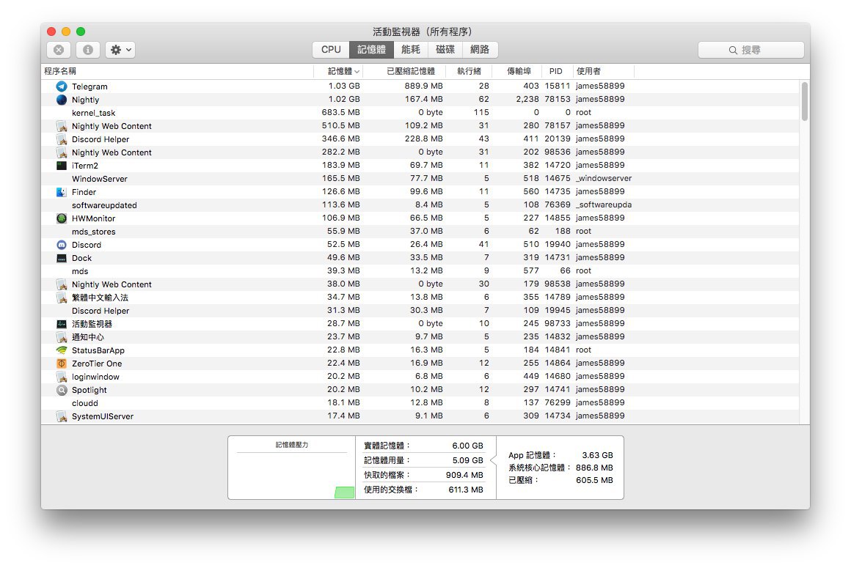Select the 網路 tab
Viewport: 851px width, 568px height.
point(480,50)
